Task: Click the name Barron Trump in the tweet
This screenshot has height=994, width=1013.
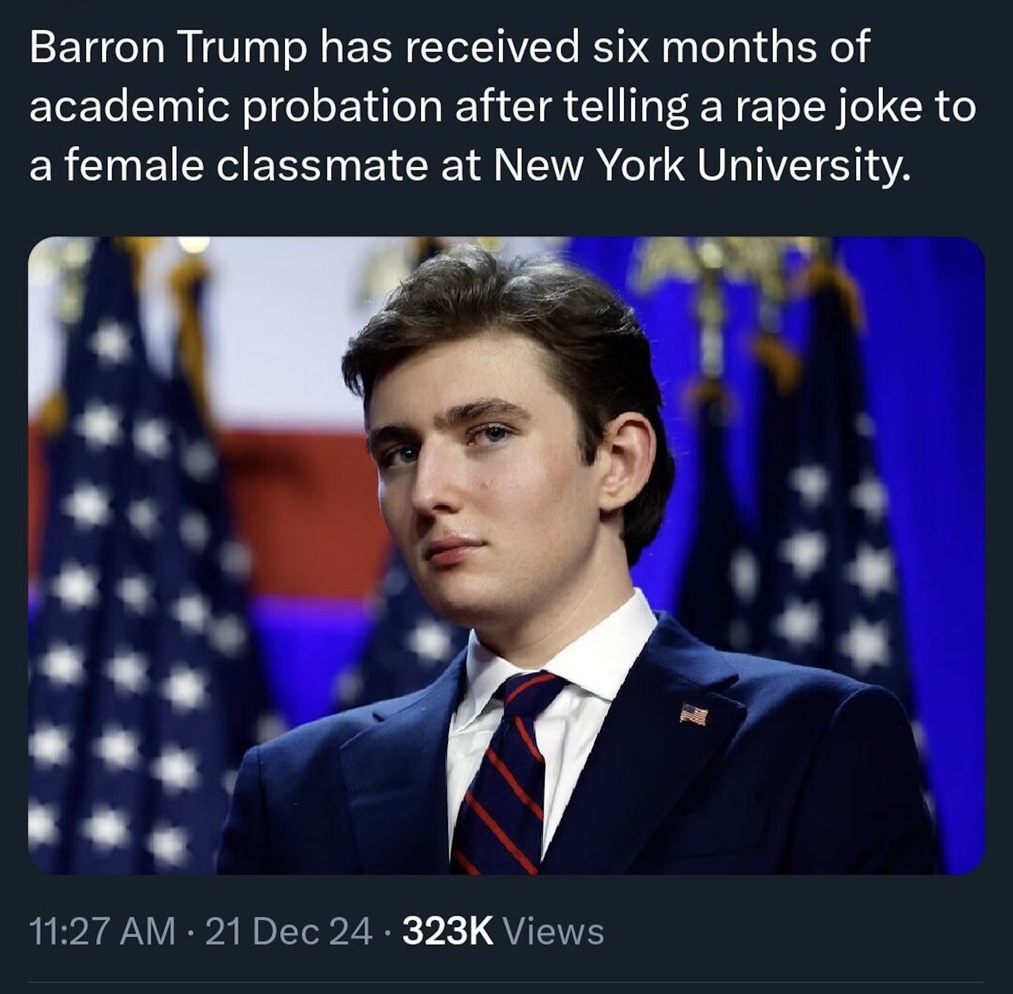Action: (x=169, y=47)
